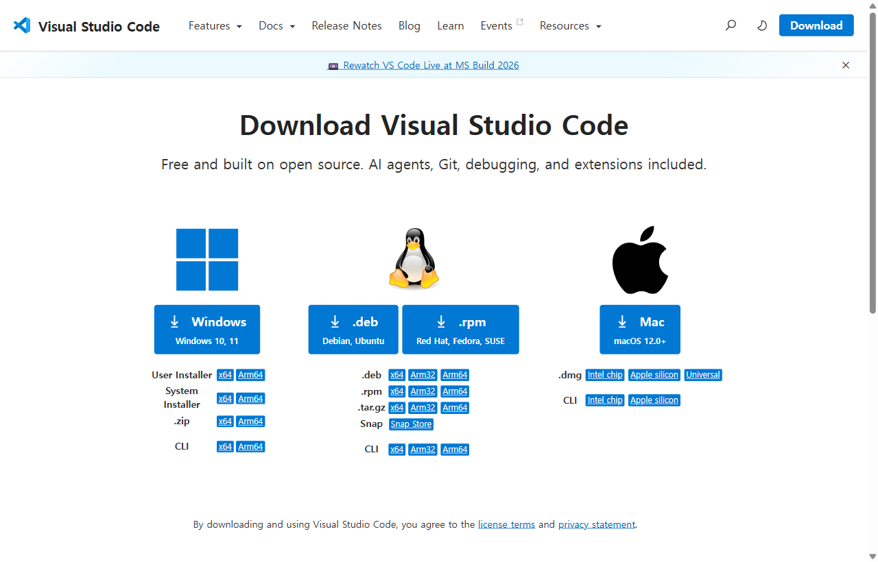Viewport: 878px width, 562px height.
Task: Select Arm64 for Windows .zip
Action: click(x=250, y=422)
